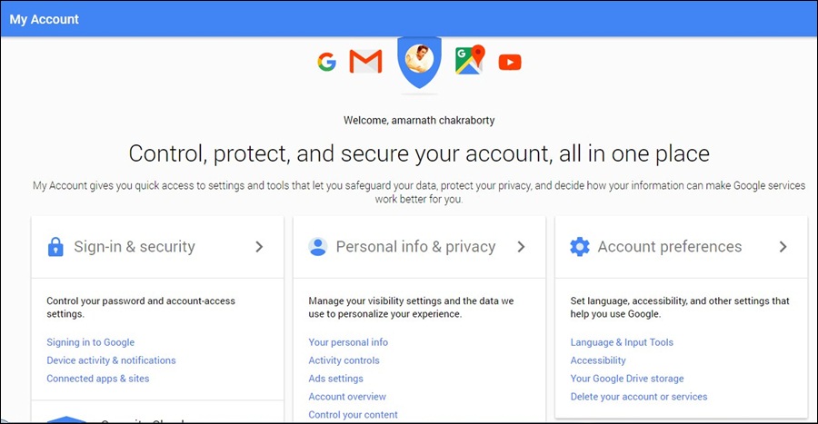Click the Google G logo icon
This screenshot has height=424, width=818.
(x=326, y=62)
